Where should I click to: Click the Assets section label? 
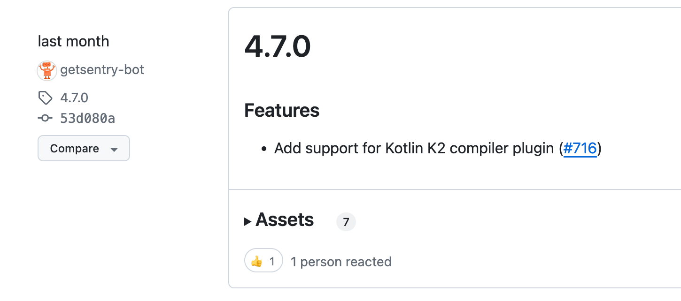[x=285, y=219]
